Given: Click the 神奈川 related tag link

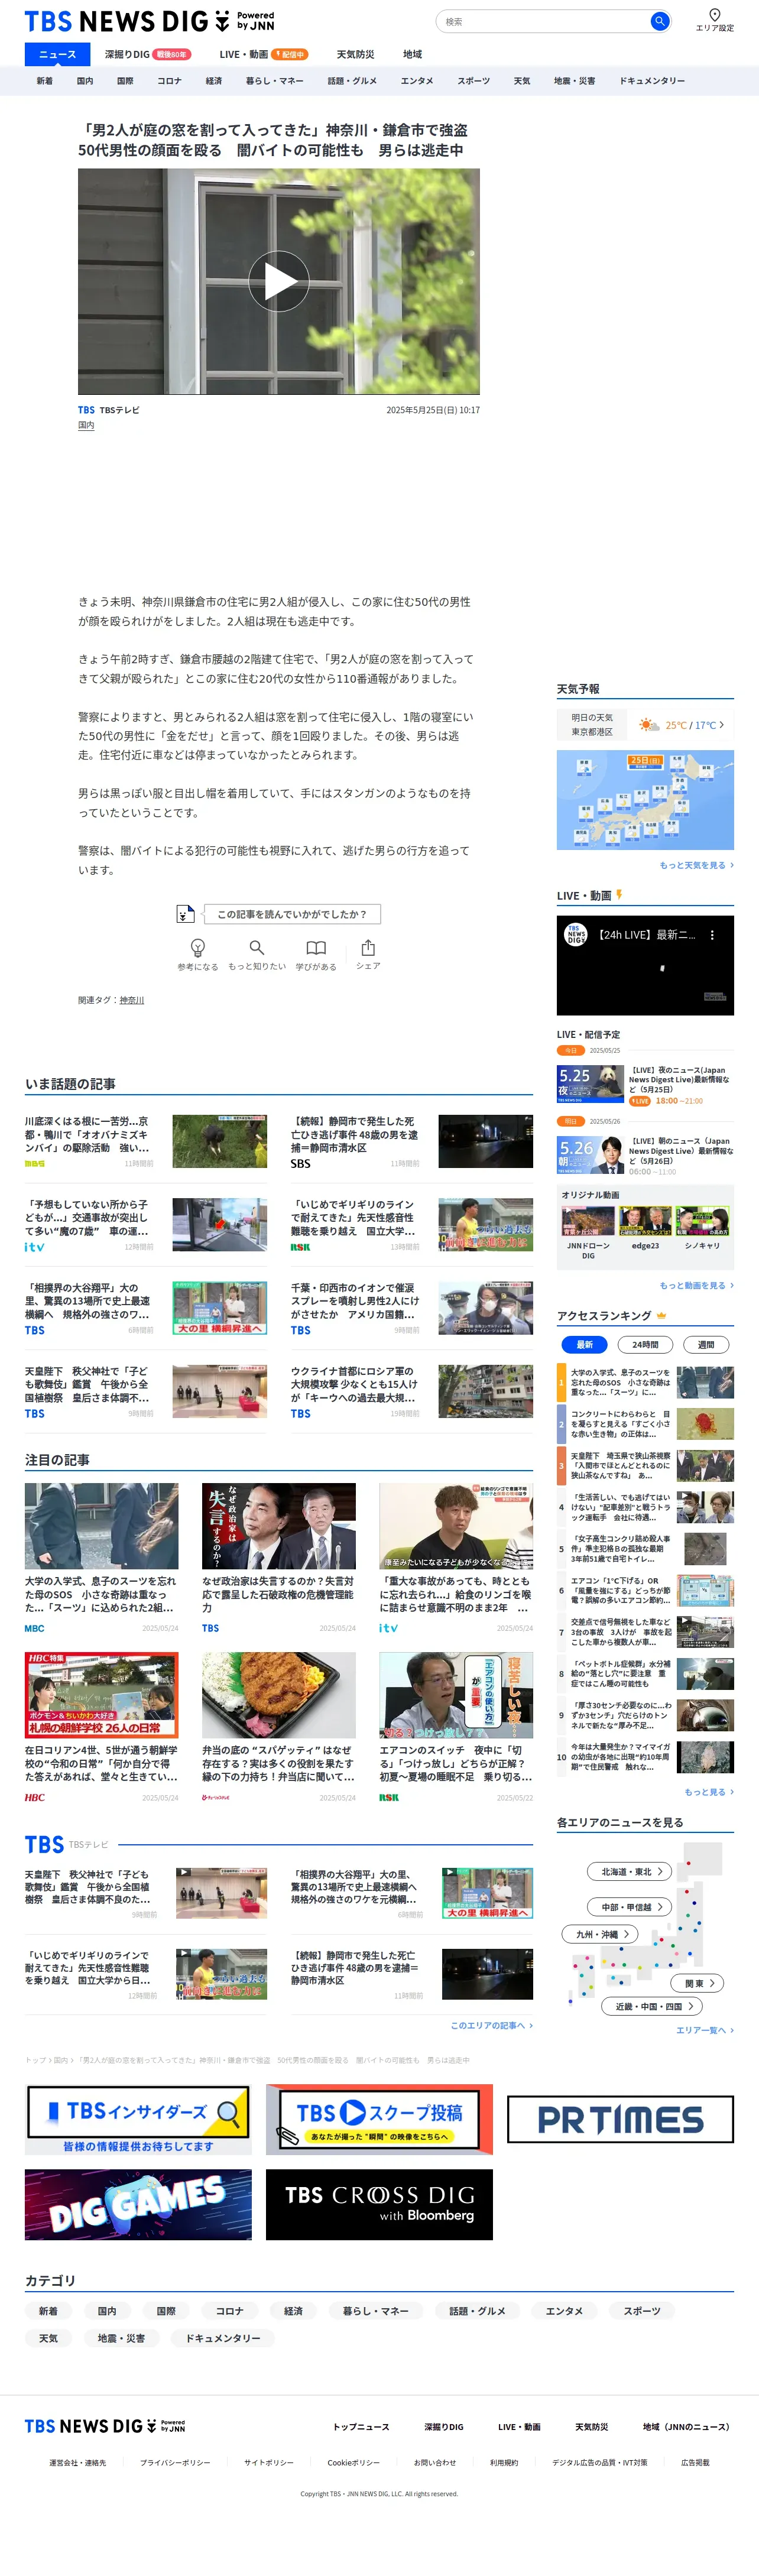Looking at the screenshot, I should point(132,1000).
